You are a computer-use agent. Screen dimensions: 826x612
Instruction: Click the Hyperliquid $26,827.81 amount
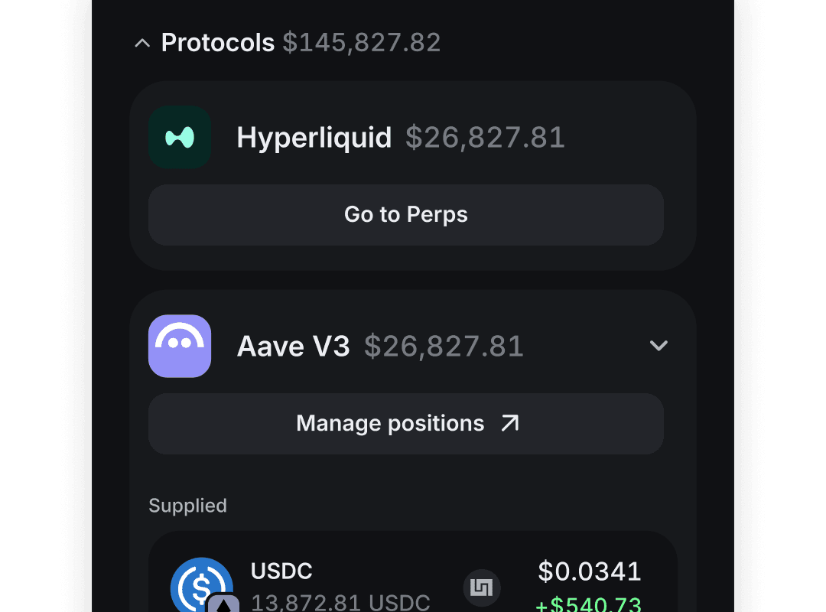485,137
